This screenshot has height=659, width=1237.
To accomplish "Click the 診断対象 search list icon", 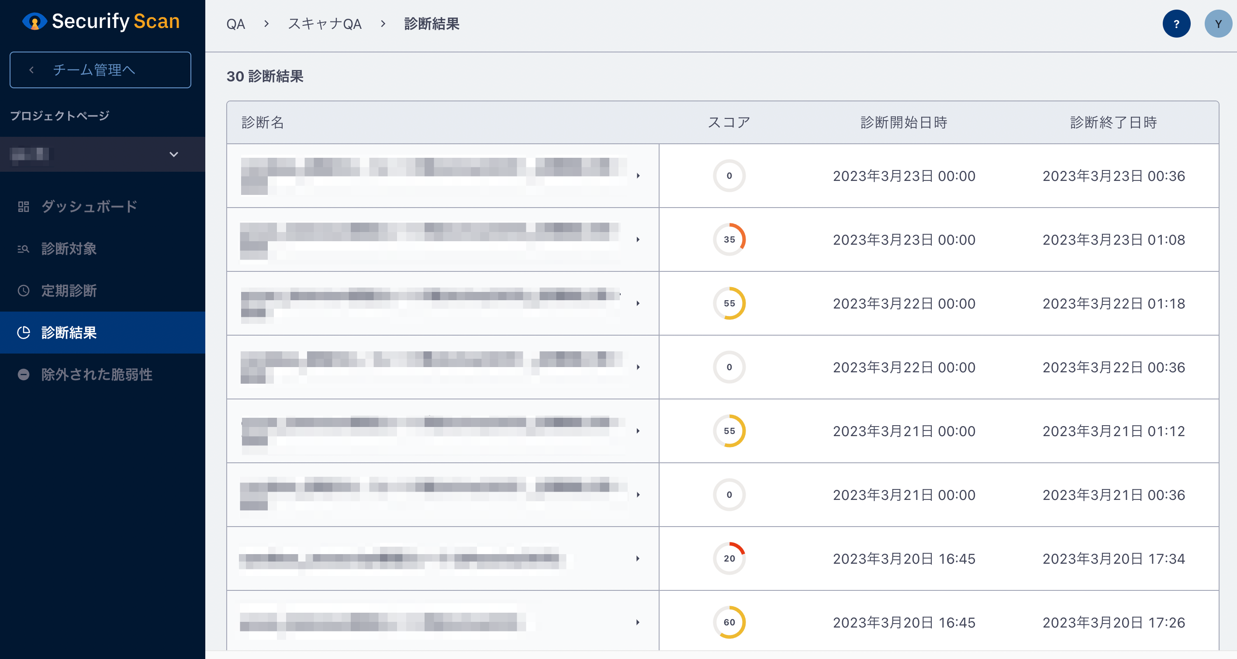I will (24, 249).
